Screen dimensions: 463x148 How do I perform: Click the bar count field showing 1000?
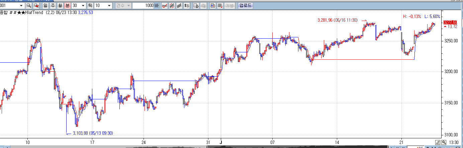[x=143, y=6]
